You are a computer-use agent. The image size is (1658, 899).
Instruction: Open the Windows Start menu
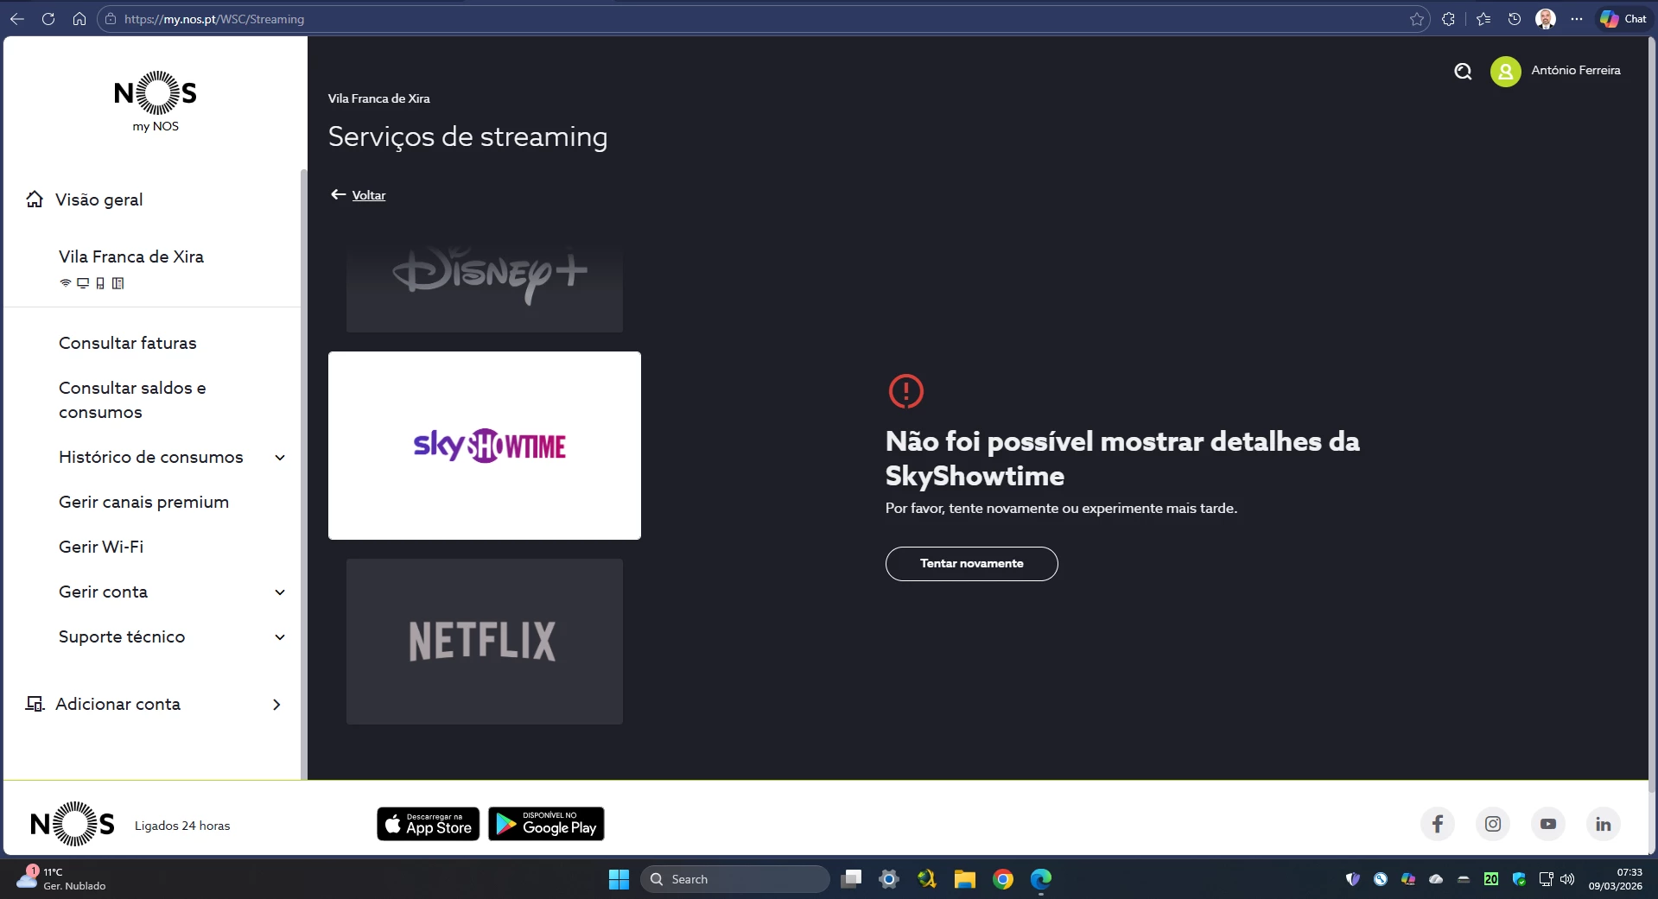(619, 879)
